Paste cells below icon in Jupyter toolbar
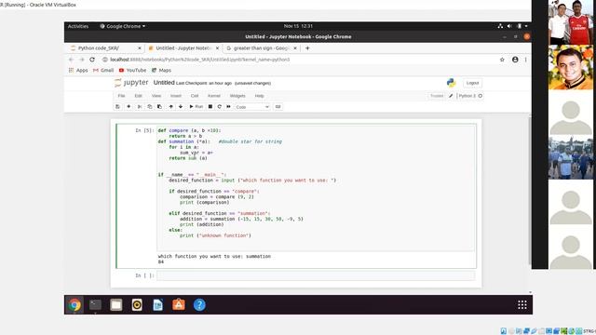Viewport: 596px width, 335px height. (159, 107)
